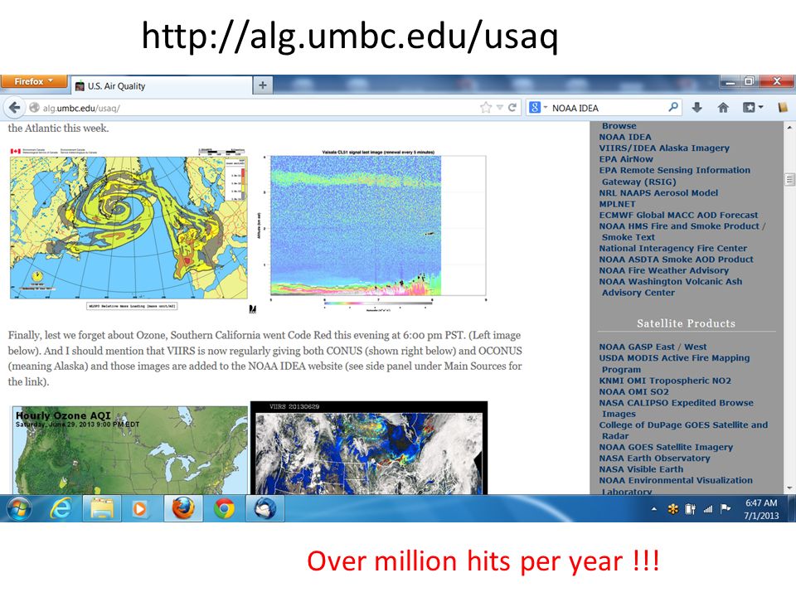Open the bookmarks menu star icon
This screenshot has height=597, width=796.
(x=752, y=108)
